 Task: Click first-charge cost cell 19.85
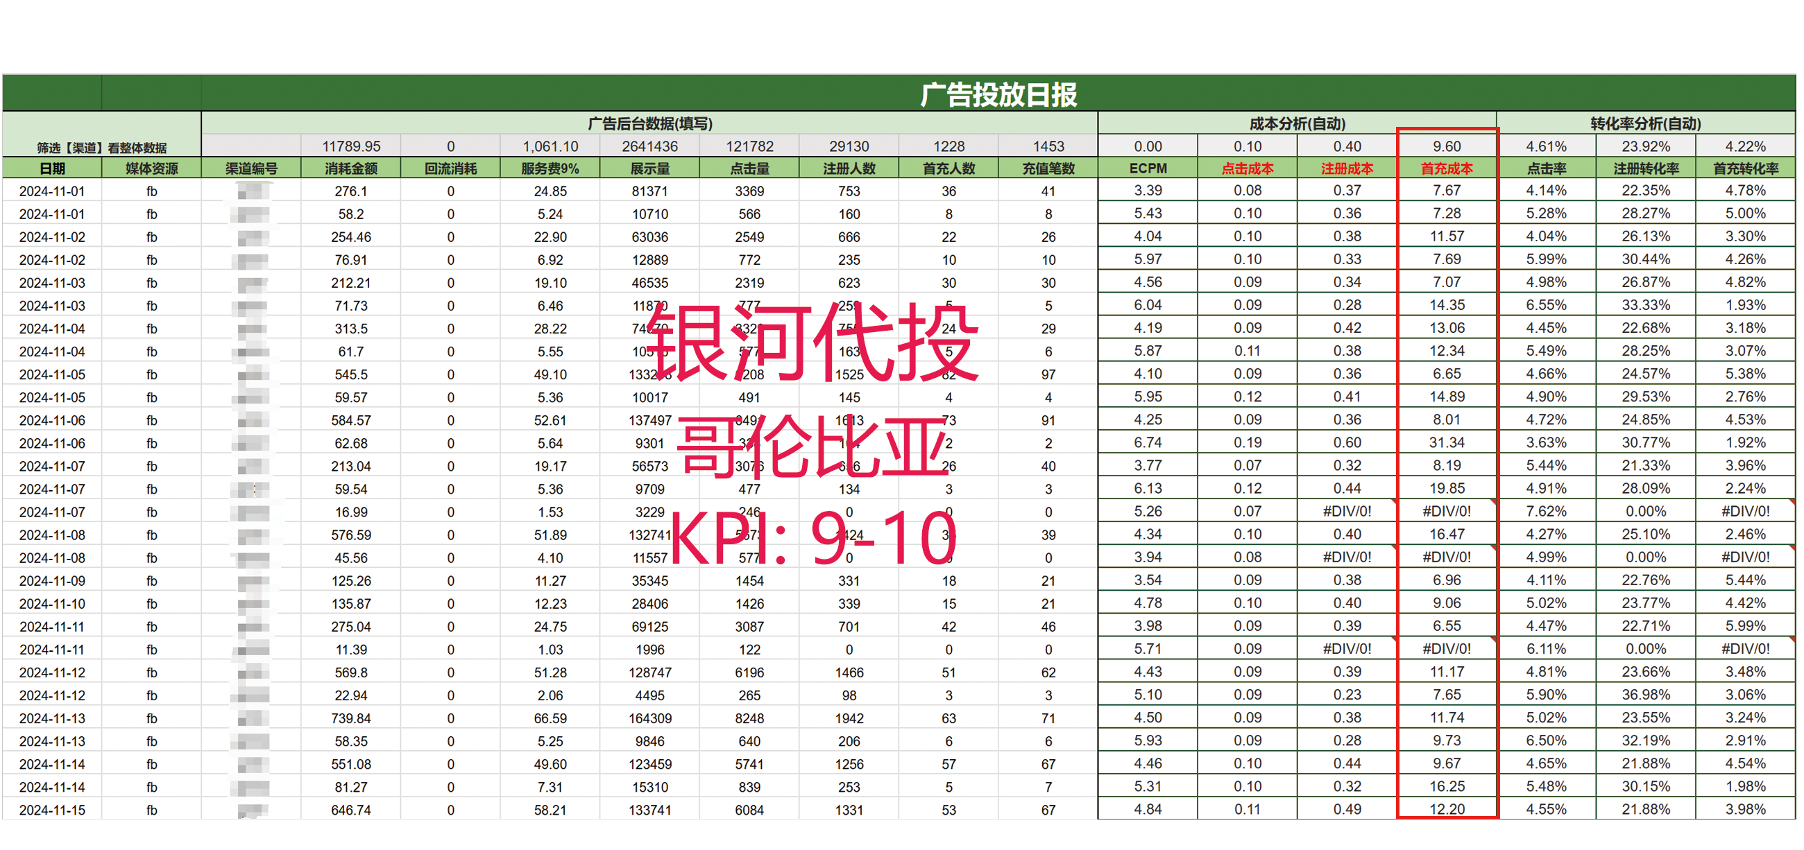point(1447,488)
